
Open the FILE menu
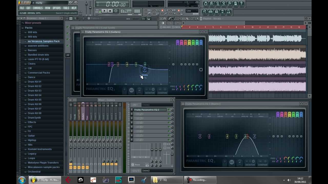(22, 8)
